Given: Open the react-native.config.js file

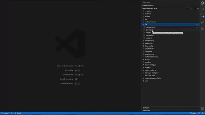Looking at the screenshot, I should coord(170,78).
